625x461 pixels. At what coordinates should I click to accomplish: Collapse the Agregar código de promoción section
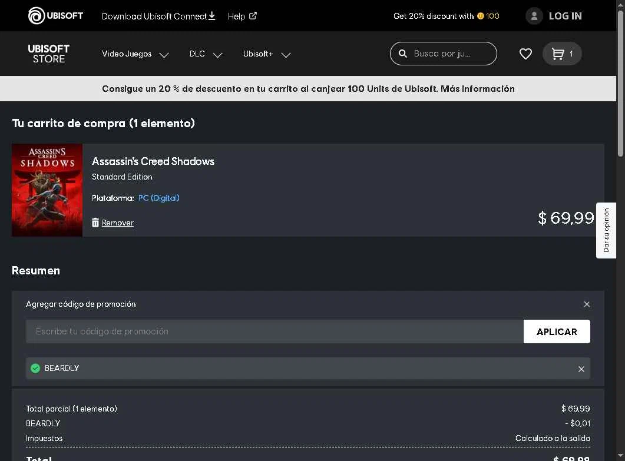click(587, 304)
